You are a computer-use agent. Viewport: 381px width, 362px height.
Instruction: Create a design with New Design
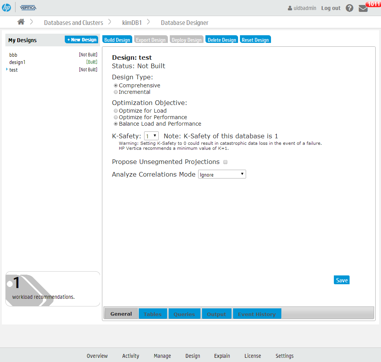click(x=81, y=40)
